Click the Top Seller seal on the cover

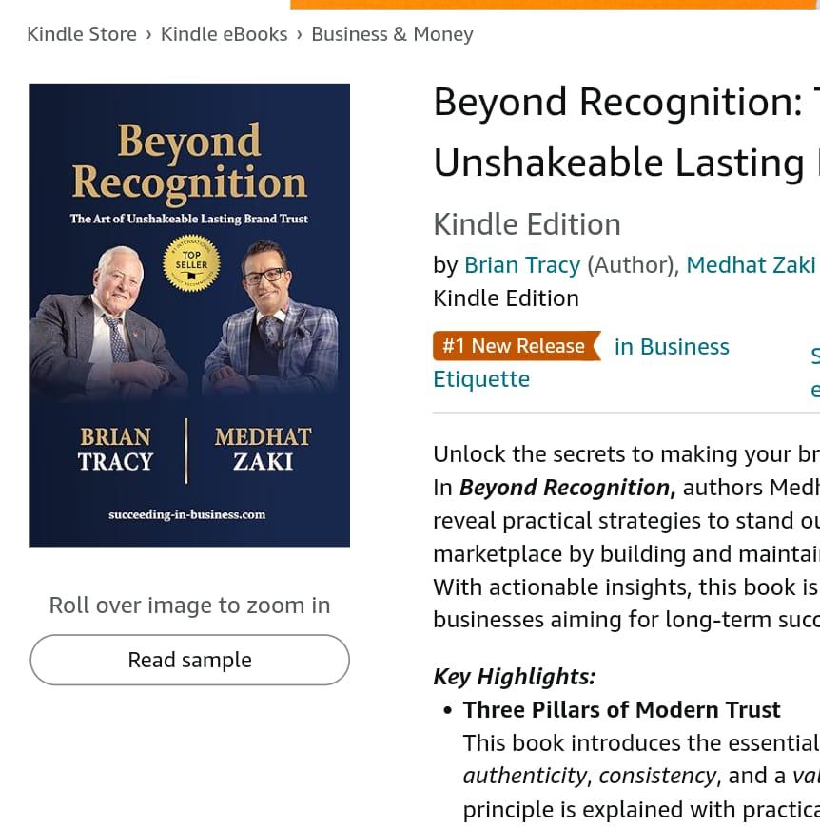click(x=189, y=263)
